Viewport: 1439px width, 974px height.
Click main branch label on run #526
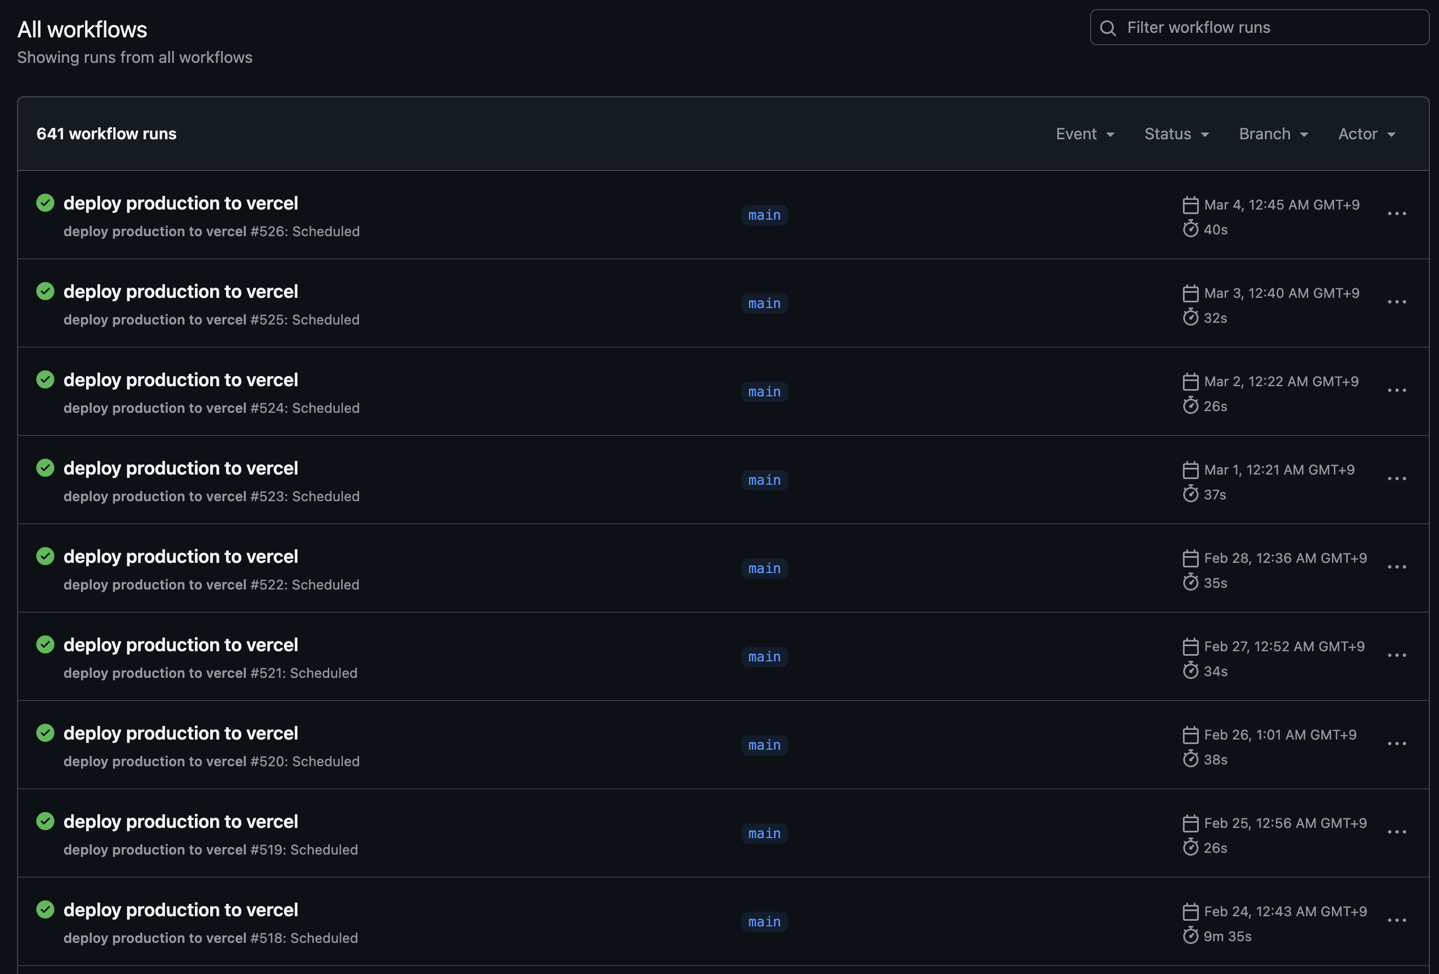click(764, 215)
